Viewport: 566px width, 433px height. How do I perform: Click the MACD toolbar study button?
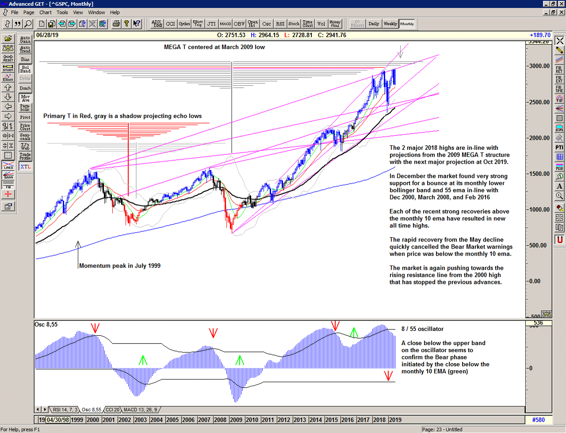click(226, 24)
